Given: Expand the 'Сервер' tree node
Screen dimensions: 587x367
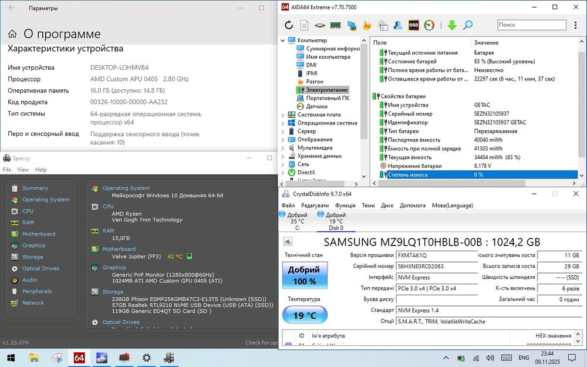Looking at the screenshot, I should pos(283,132).
